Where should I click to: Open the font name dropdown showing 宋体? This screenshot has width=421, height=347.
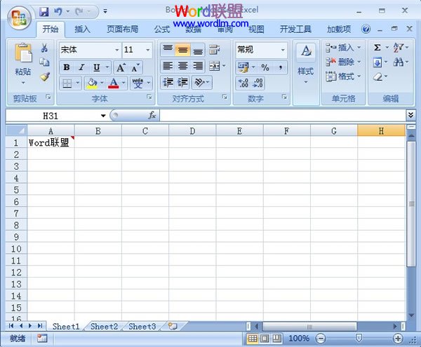point(88,50)
